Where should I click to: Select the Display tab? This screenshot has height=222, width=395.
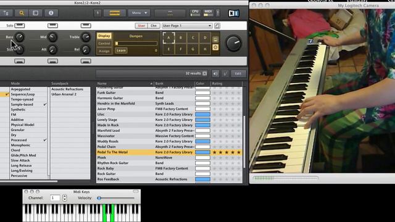coord(104,36)
